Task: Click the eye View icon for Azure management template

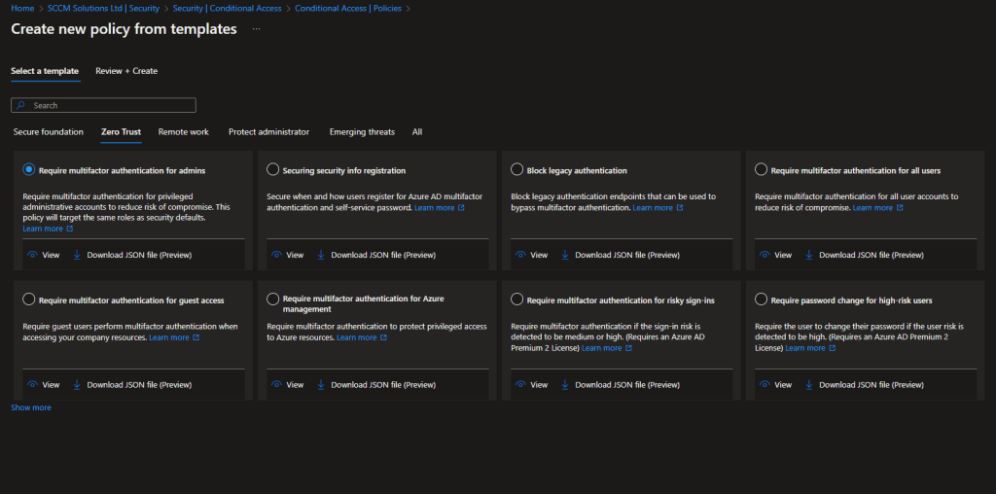Action: (276, 384)
